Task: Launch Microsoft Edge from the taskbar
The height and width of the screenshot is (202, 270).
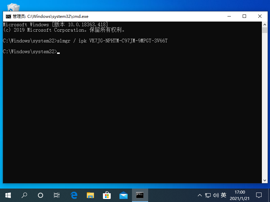Action: pos(74,195)
